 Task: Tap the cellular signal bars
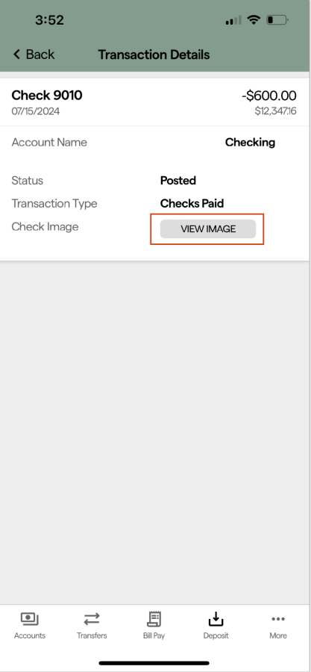tap(233, 20)
